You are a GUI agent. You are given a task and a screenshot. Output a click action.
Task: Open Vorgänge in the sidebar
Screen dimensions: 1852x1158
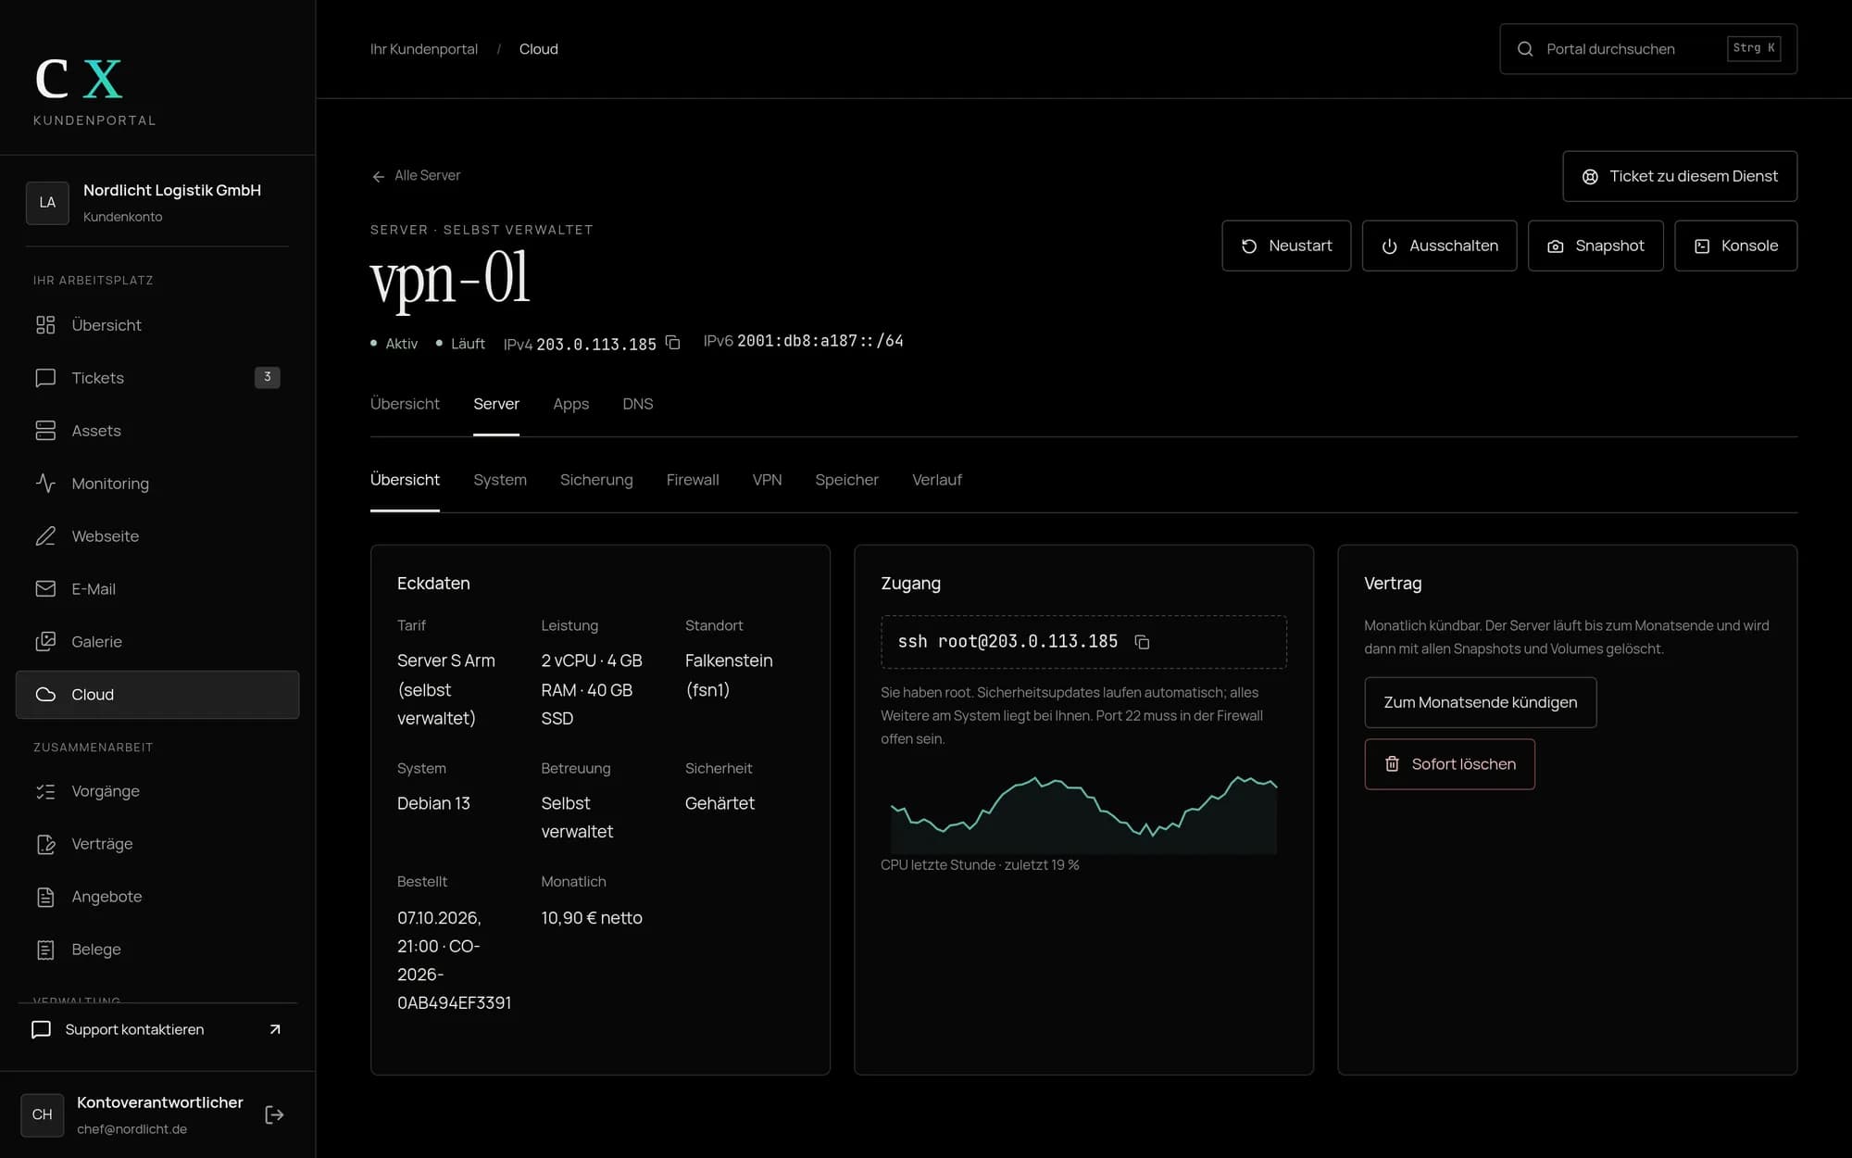pyautogui.click(x=157, y=791)
